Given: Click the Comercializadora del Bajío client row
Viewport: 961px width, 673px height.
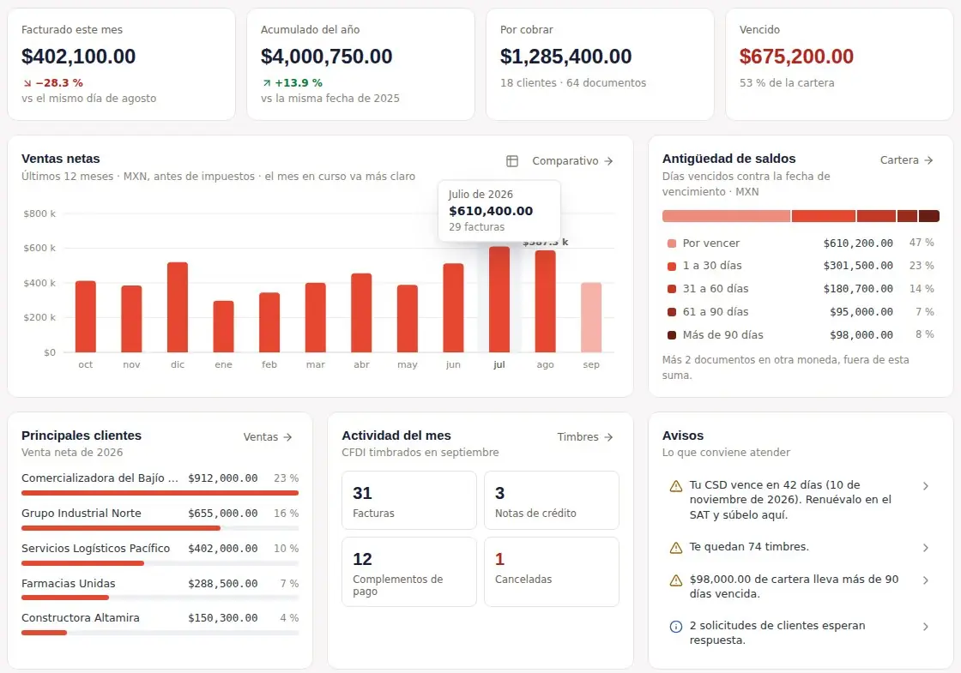Looking at the screenshot, I should click(x=160, y=484).
